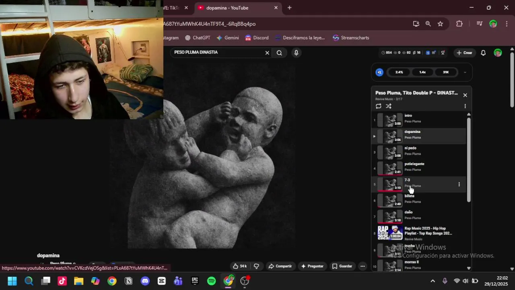The height and width of the screenshot is (290, 515).
Task: Open OBS Studio from the taskbar
Action: [245, 281]
